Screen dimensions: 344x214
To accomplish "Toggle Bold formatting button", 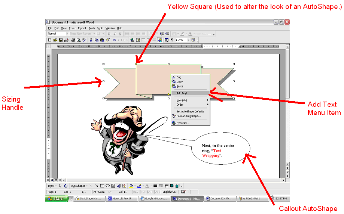I will [x=109, y=34].
